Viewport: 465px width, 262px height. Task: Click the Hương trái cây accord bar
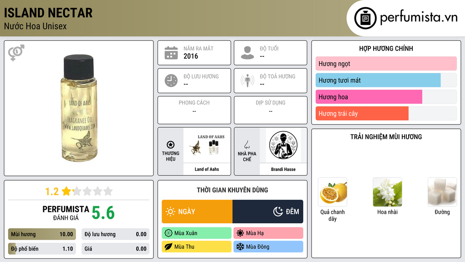386,113
